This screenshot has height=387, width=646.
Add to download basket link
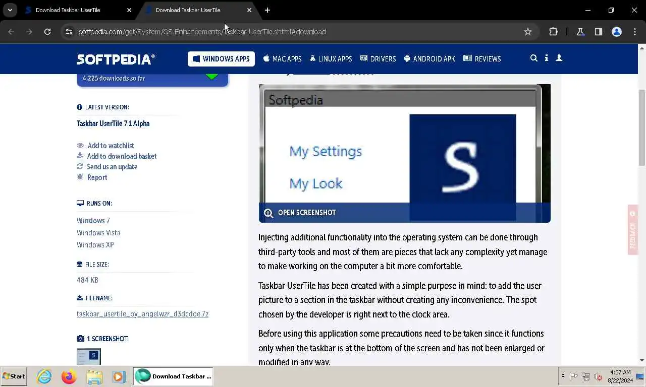click(122, 156)
